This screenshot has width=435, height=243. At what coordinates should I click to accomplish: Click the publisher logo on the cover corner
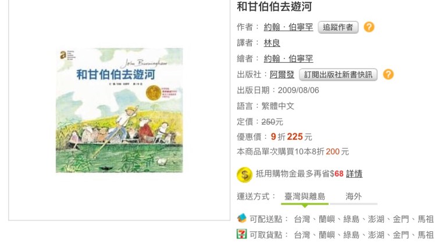pyautogui.click(x=63, y=55)
